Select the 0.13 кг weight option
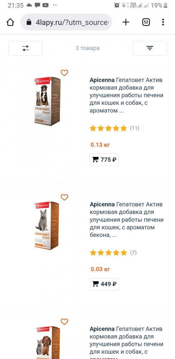Screen dimensions: 175x359 (x=100, y=145)
